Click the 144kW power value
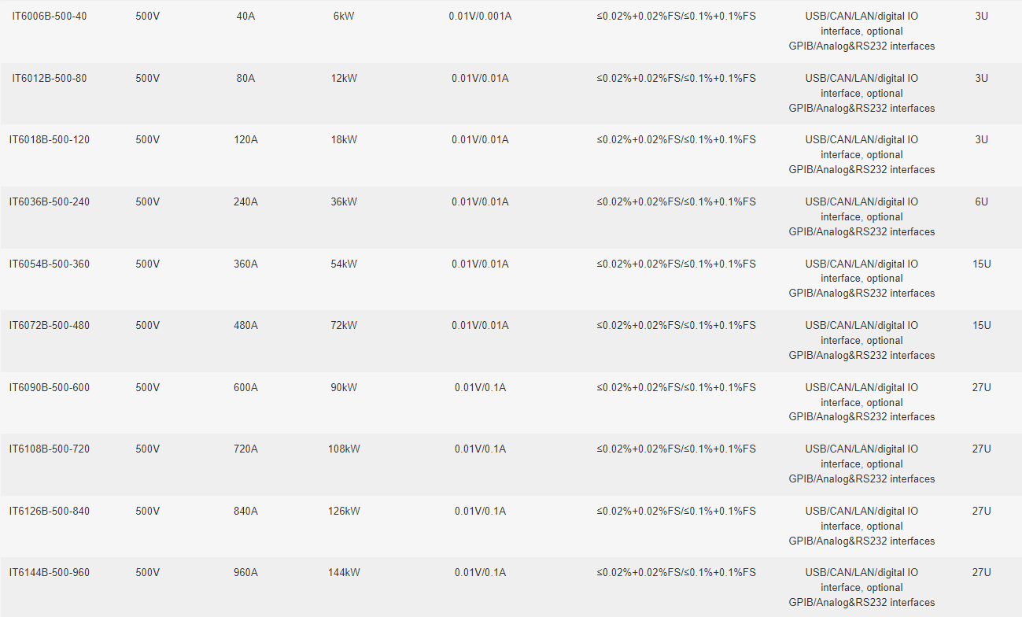 344,572
